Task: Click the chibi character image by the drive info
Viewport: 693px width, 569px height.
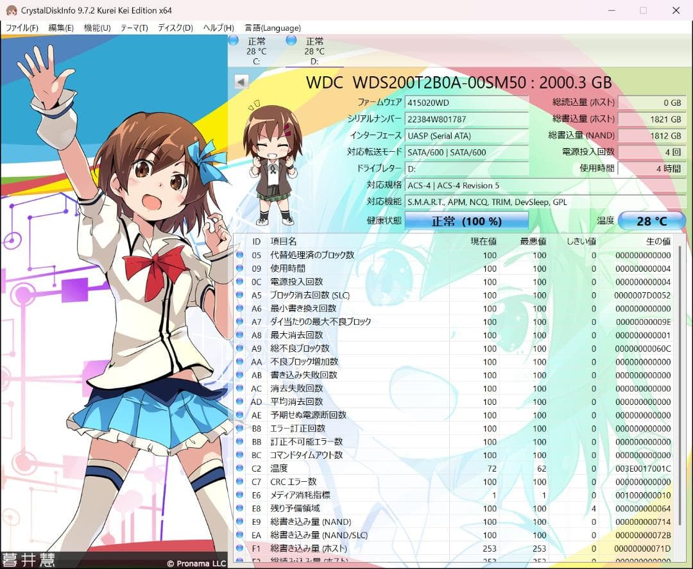Action: point(272,162)
